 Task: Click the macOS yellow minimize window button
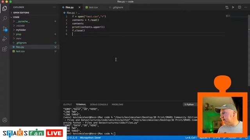[7, 2]
